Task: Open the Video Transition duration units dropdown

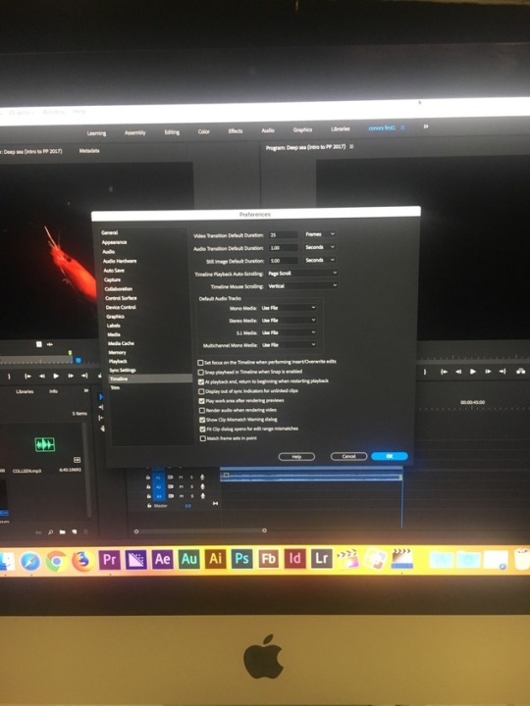Action: tap(320, 234)
